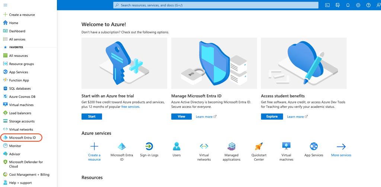Open the free services link
Viewport: 381px width, 187px height.
pyautogui.click(x=131, y=107)
